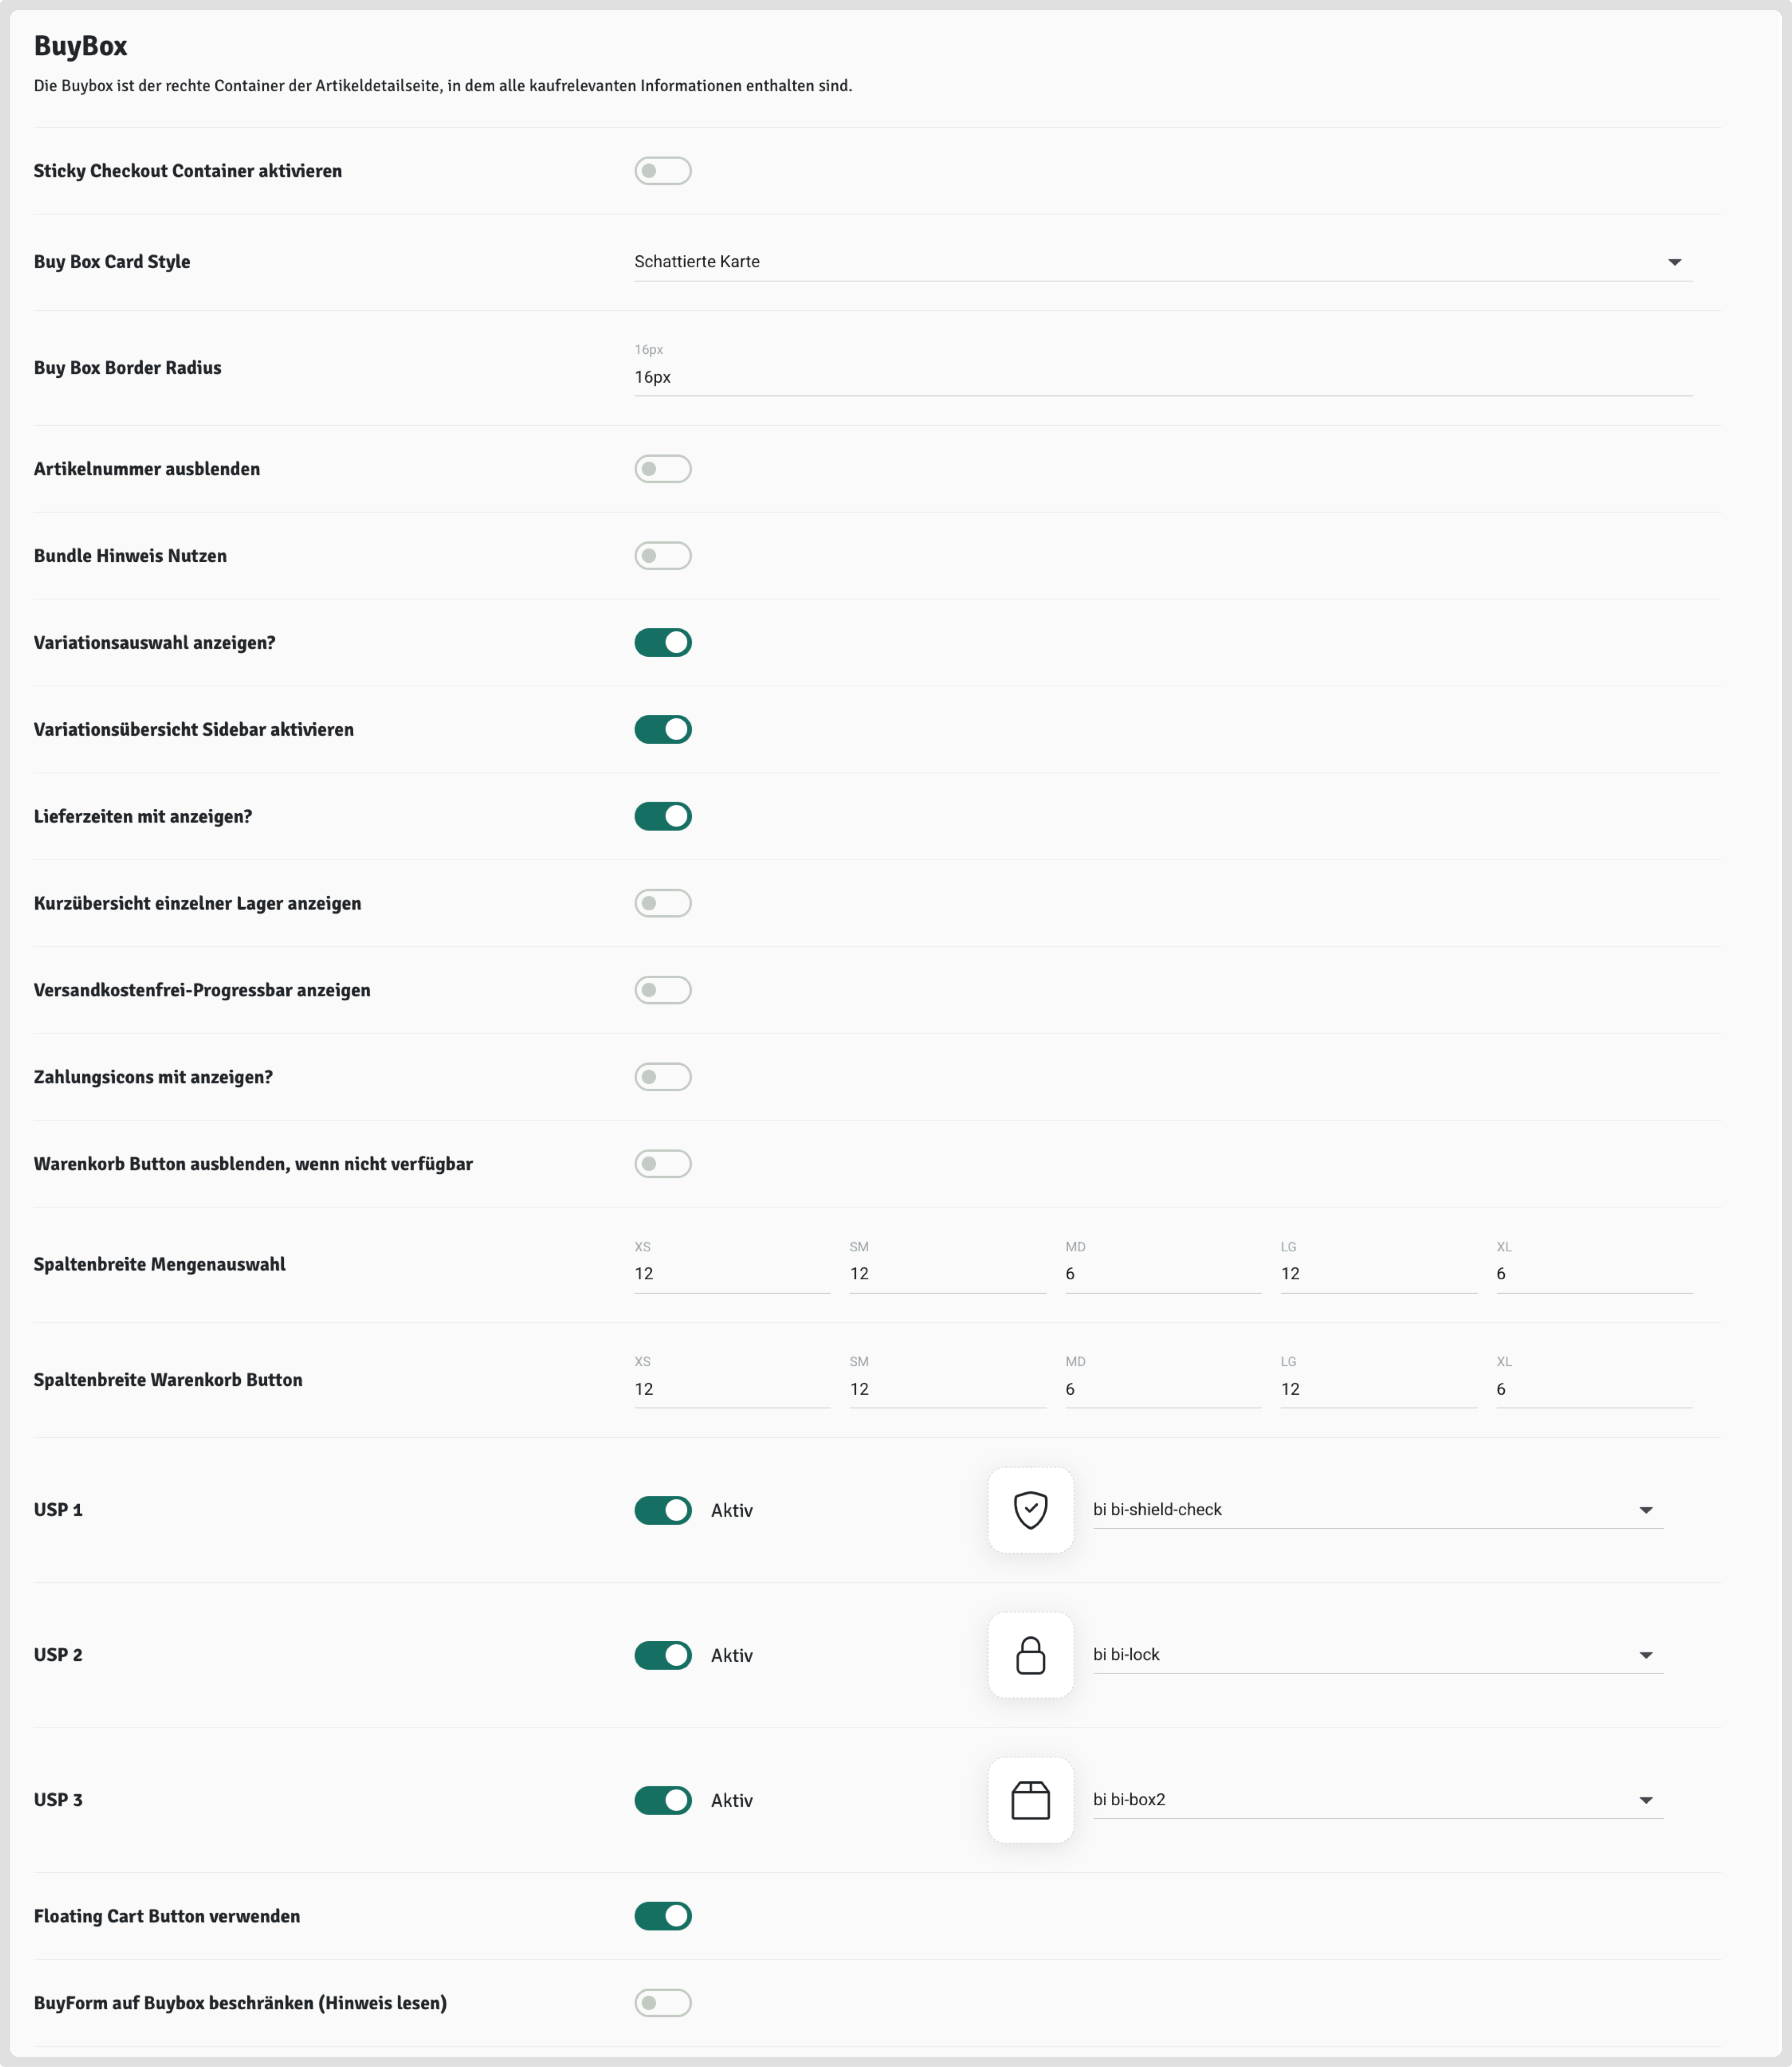Click MD field of Spaltenbreite Mengenauswahl
This screenshot has width=1792, height=2067.
click(x=1162, y=1274)
